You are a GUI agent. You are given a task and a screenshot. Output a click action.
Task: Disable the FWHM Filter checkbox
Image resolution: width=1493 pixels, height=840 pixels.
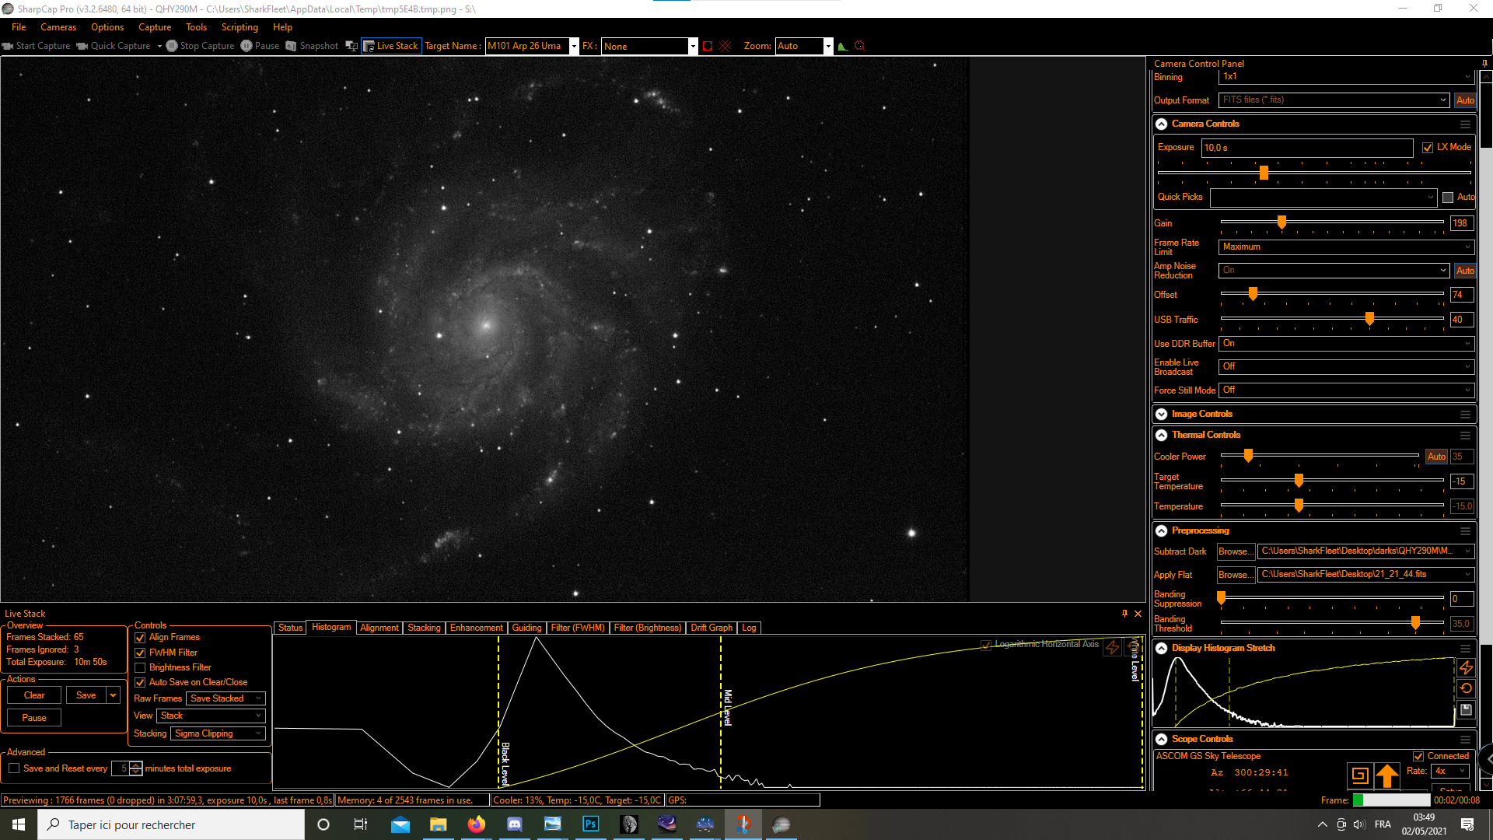141,653
